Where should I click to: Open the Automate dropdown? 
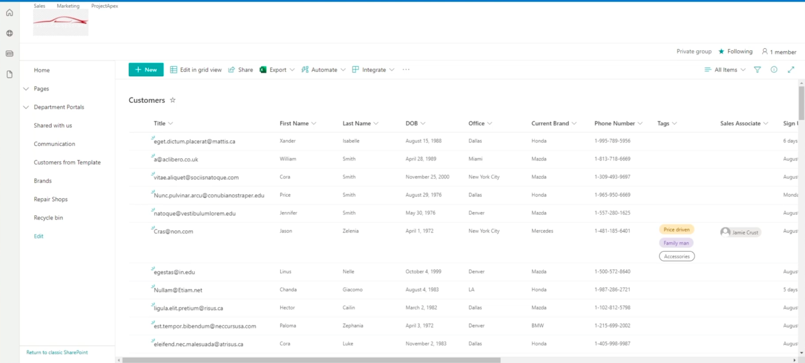(x=324, y=70)
